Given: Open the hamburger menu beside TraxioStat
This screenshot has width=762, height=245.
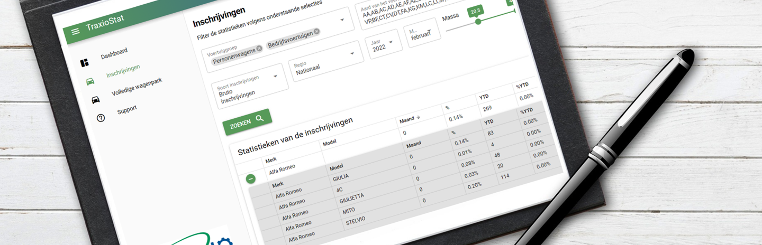Looking at the screenshot, I should [76, 32].
